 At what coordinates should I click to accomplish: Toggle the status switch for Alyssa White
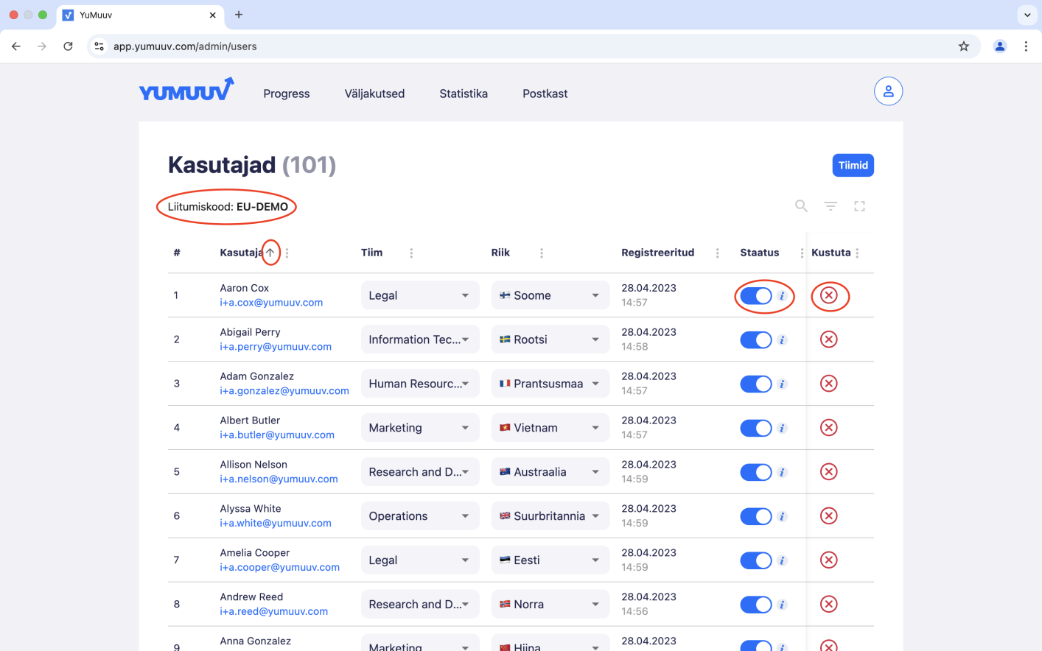click(756, 517)
